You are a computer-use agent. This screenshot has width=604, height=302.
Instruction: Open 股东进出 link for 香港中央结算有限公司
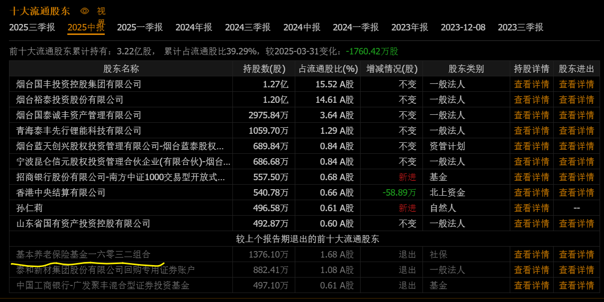[x=577, y=193]
